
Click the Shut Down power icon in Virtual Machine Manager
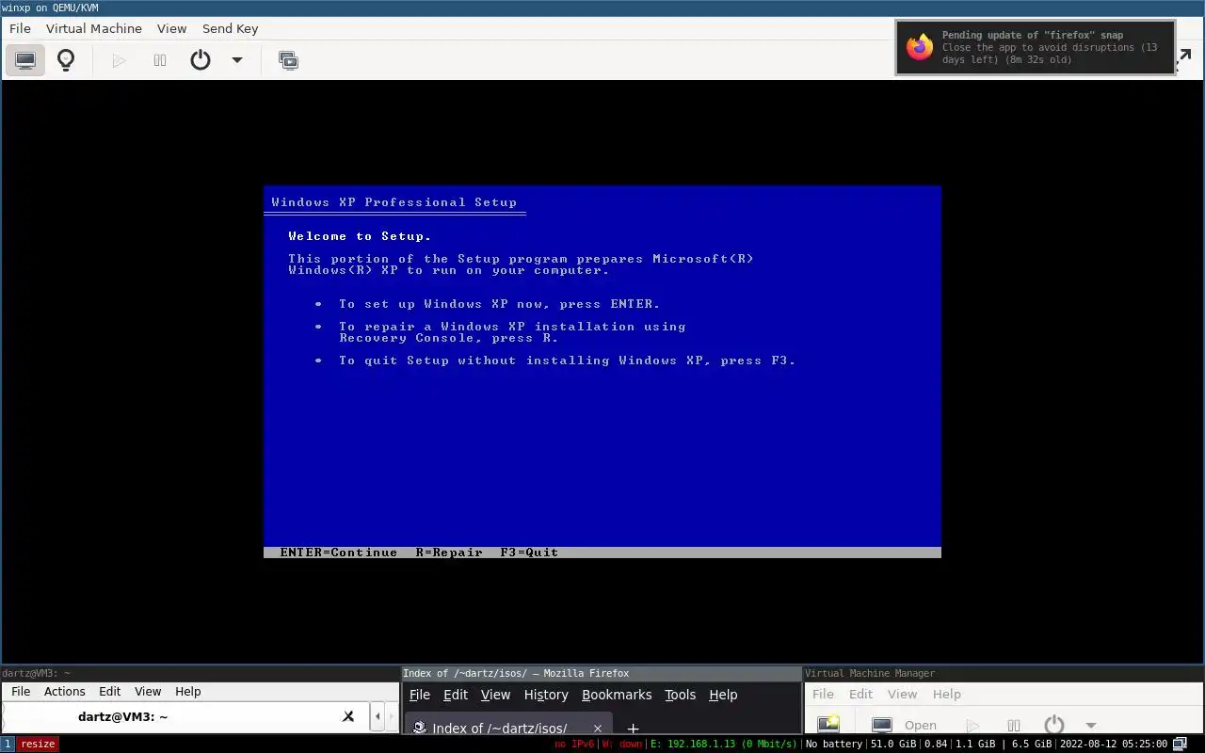[x=1054, y=725]
